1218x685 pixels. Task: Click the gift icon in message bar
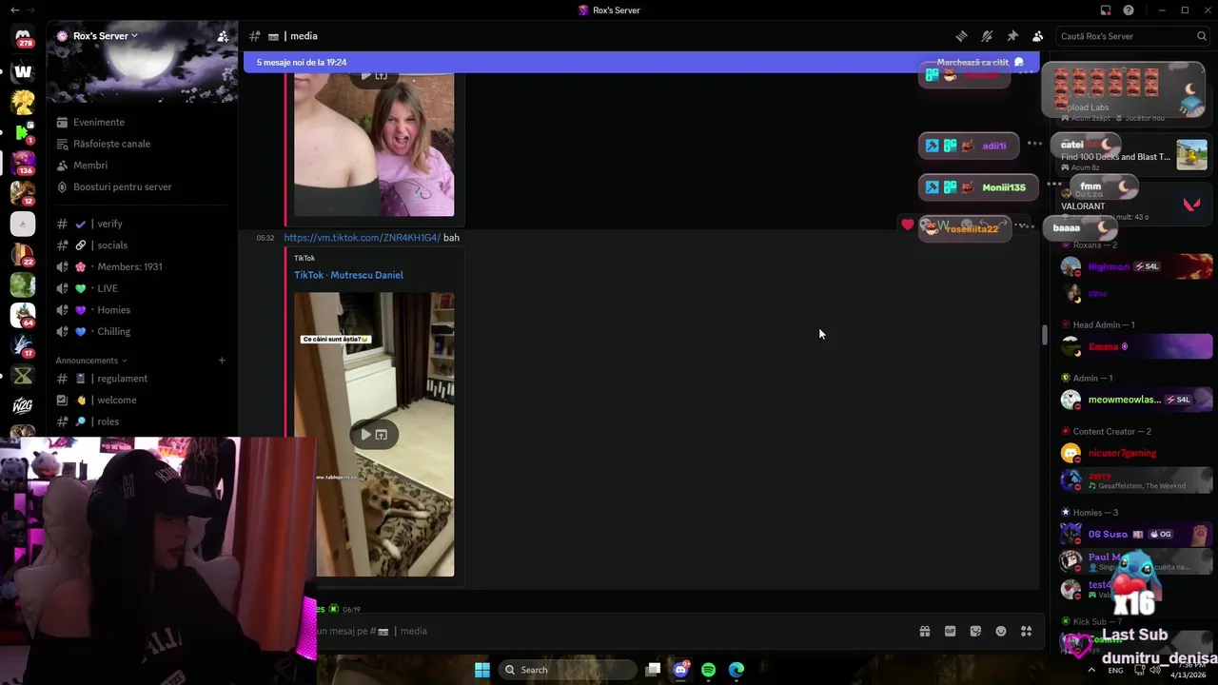(x=924, y=631)
